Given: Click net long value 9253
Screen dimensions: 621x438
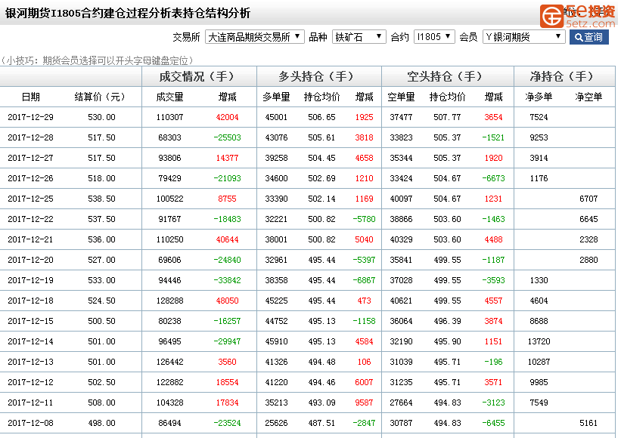Looking at the screenshot, I should pos(539,137).
